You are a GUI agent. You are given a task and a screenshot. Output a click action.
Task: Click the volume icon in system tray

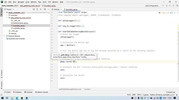tap(157, 98)
